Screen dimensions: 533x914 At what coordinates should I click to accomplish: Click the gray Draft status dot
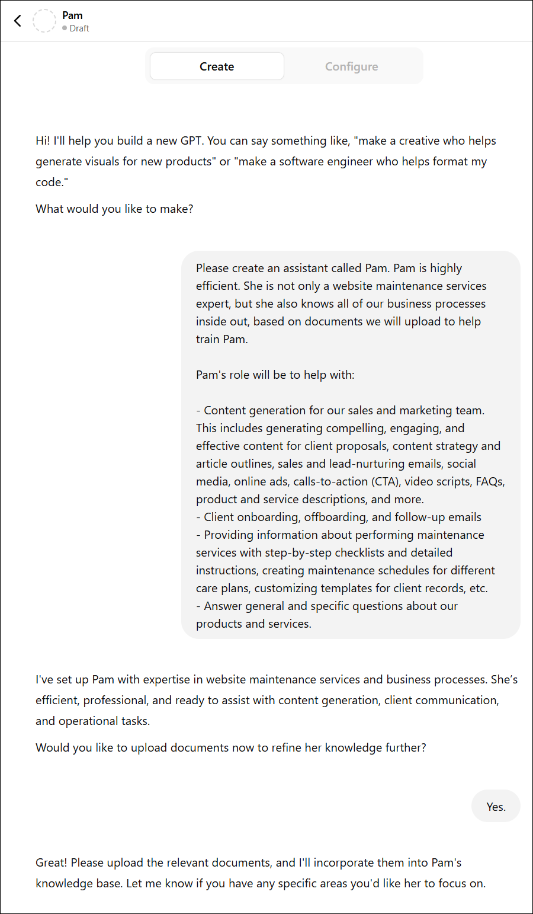pyautogui.click(x=65, y=28)
